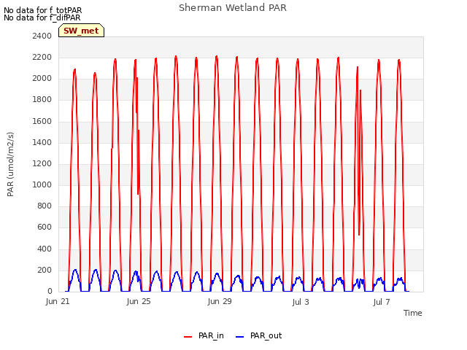Click the 0 y-axis tick label
467x350 pixels.
[x=50, y=292]
